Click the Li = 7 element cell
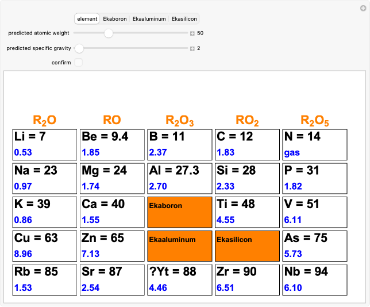The height and width of the screenshot is (307, 370). pyautogui.click(x=44, y=145)
